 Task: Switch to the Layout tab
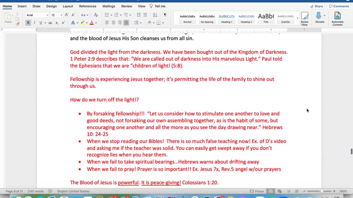68,6
